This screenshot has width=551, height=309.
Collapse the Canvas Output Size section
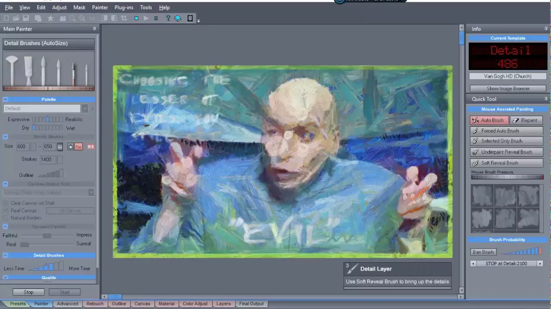pyautogui.click(x=6, y=184)
